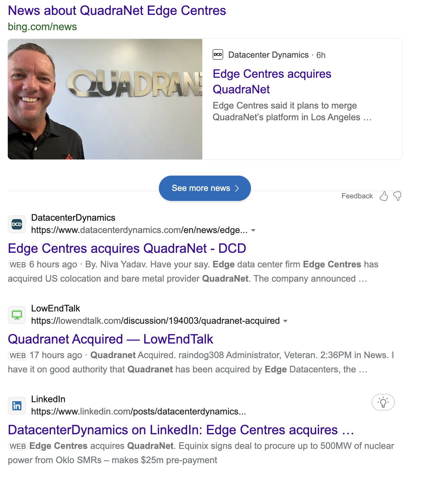Click the bing.com/news green link
Viewport: 428px width, 479px height.
coord(42,27)
